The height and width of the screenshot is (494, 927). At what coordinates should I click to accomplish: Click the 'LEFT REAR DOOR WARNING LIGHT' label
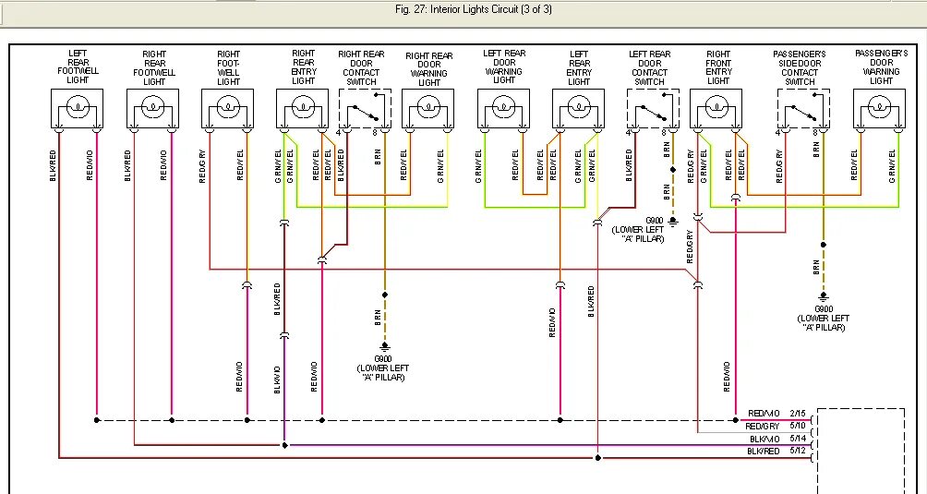tap(504, 66)
